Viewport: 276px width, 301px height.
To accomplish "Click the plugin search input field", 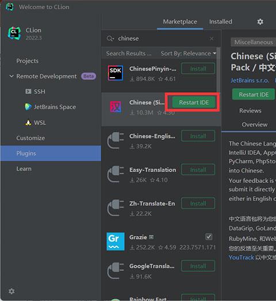I will pos(161,39).
